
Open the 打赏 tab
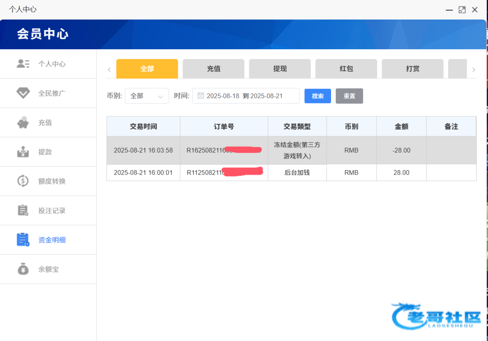412,69
